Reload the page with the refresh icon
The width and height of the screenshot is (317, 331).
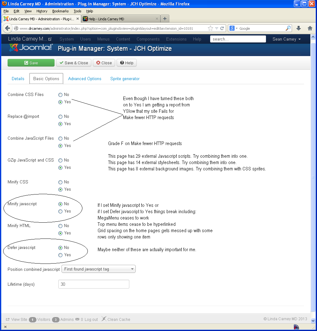point(222,28)
